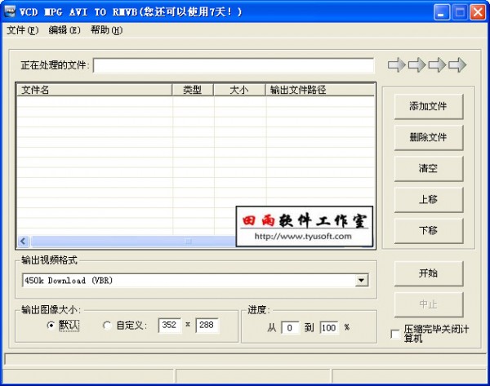The image size is (490, 386).
Task: Click the left arrow of the list scrollbar
Action: coord(23,241)
